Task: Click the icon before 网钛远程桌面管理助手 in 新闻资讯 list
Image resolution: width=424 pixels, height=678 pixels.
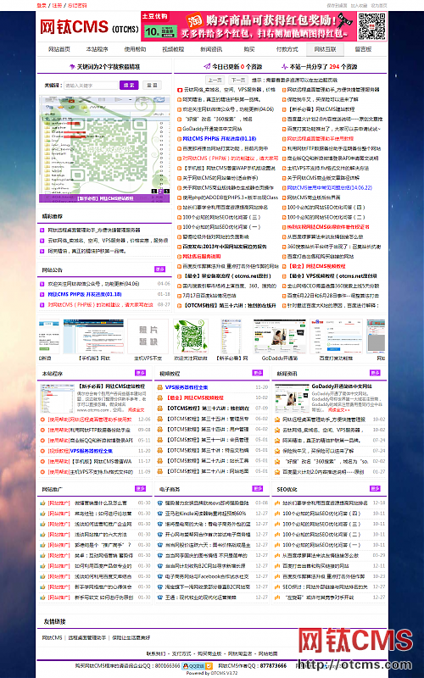Action: coord(278,420)
